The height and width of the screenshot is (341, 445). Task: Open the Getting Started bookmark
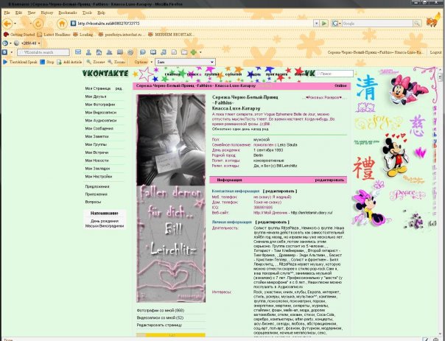click(x=19, y=35)
